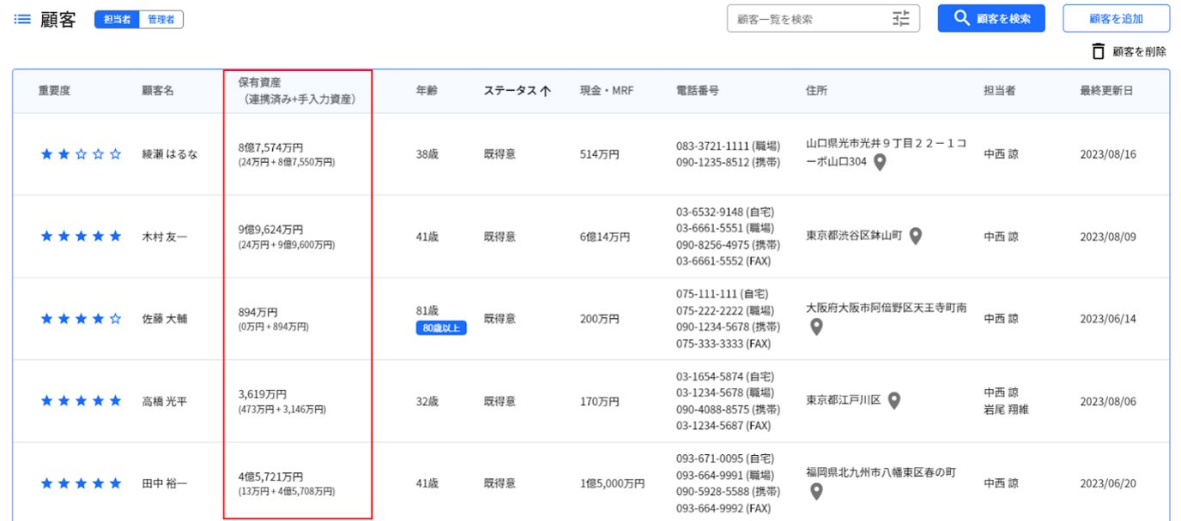Open search filter options icon in search box
The height and width of the screenshot is (521, 1181).
(900, 19)
